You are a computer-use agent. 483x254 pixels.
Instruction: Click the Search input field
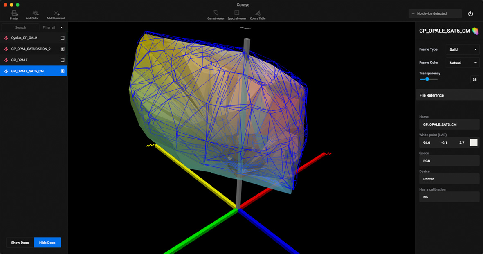20,27
